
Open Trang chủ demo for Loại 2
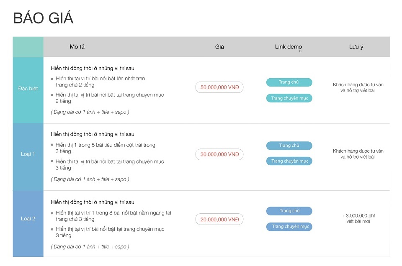pos(289,211)
